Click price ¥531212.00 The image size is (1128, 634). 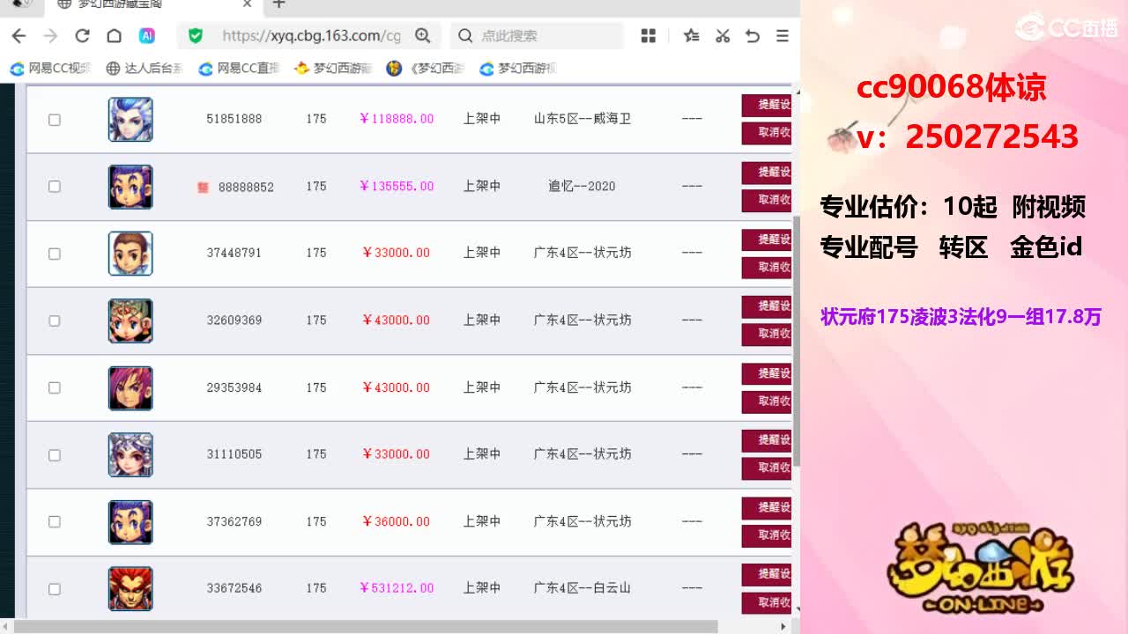397,588
